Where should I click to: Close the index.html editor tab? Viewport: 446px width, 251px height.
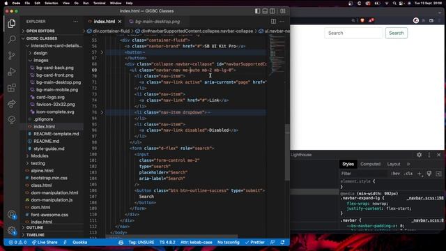[x=120, y=22]
